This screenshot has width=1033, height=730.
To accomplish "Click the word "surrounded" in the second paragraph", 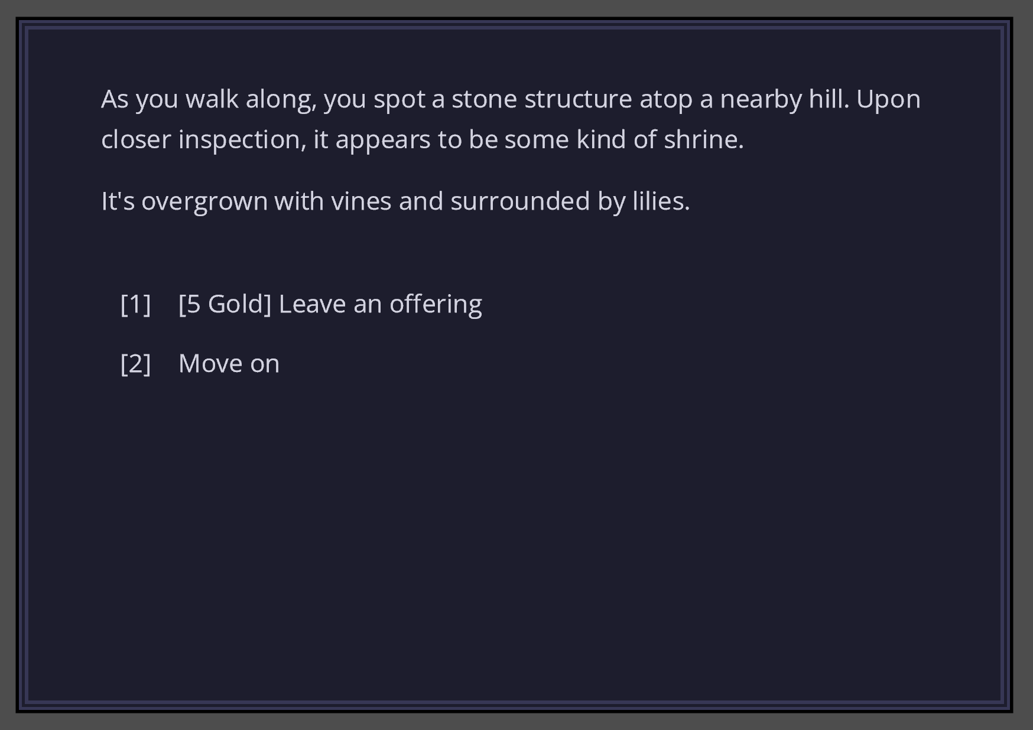I will coord(520,201).
